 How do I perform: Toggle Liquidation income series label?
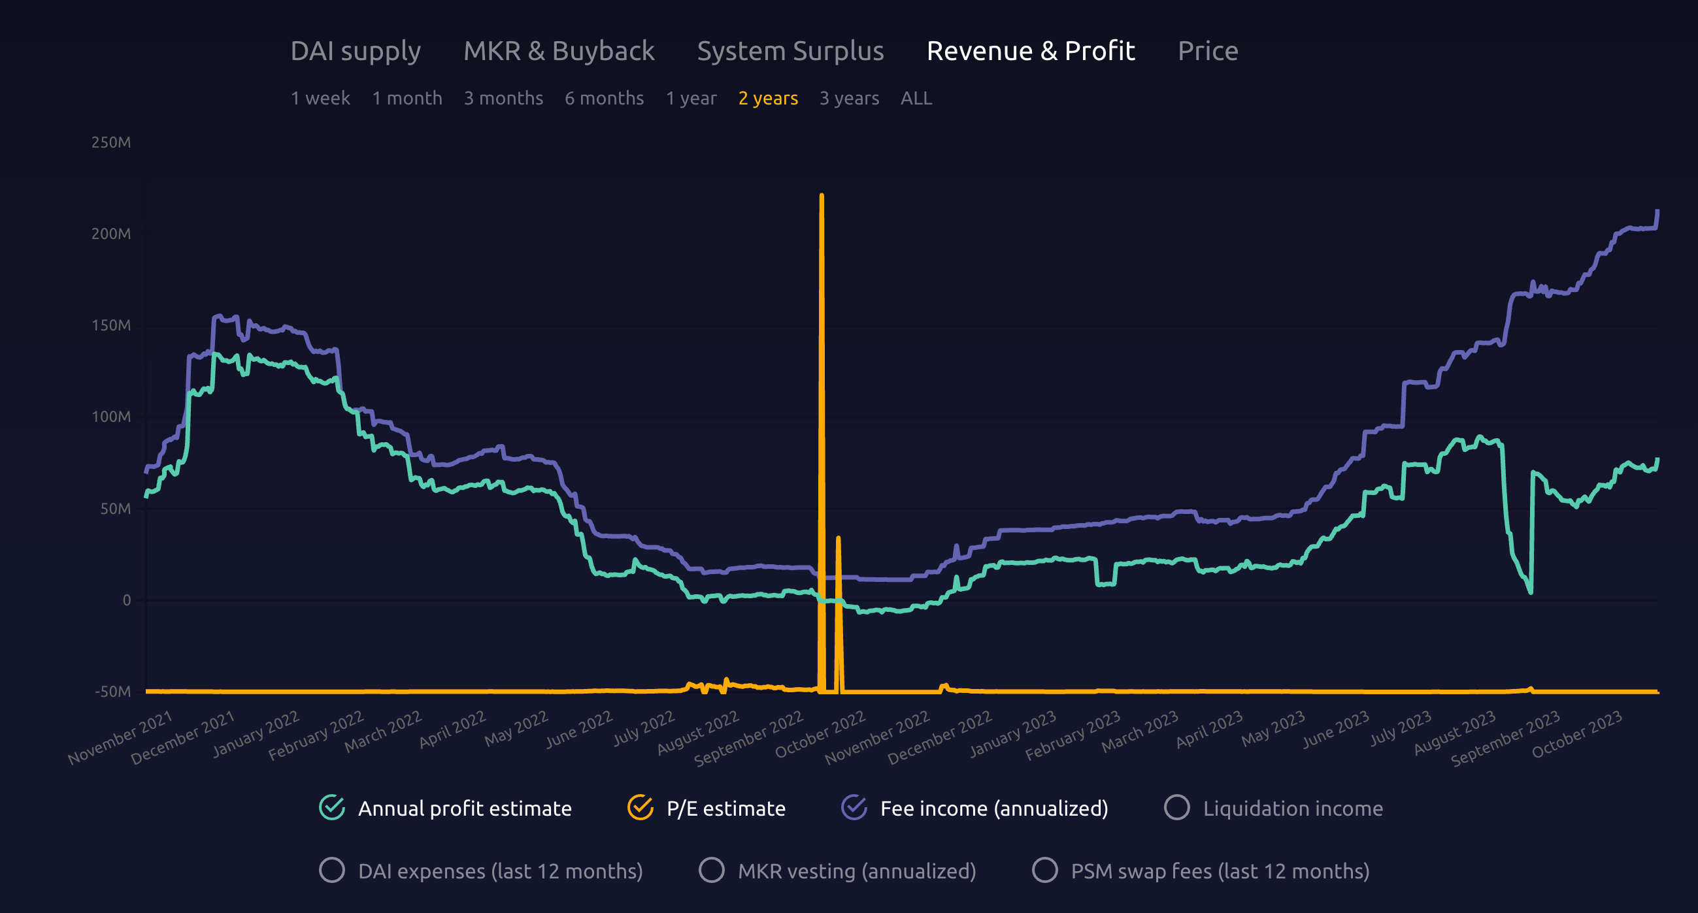point(1293,809)
